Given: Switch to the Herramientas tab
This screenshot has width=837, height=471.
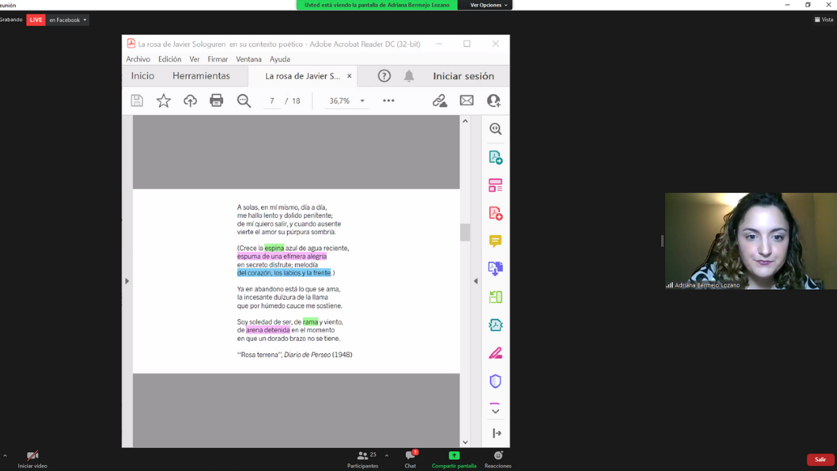Looking at the screenshot, I should point(201,76).
